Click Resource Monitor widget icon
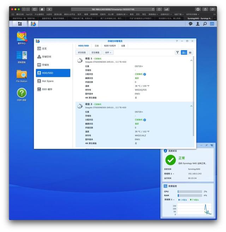Image resolution: width=226 pixels, height=232 pixels. click(165, 186)
